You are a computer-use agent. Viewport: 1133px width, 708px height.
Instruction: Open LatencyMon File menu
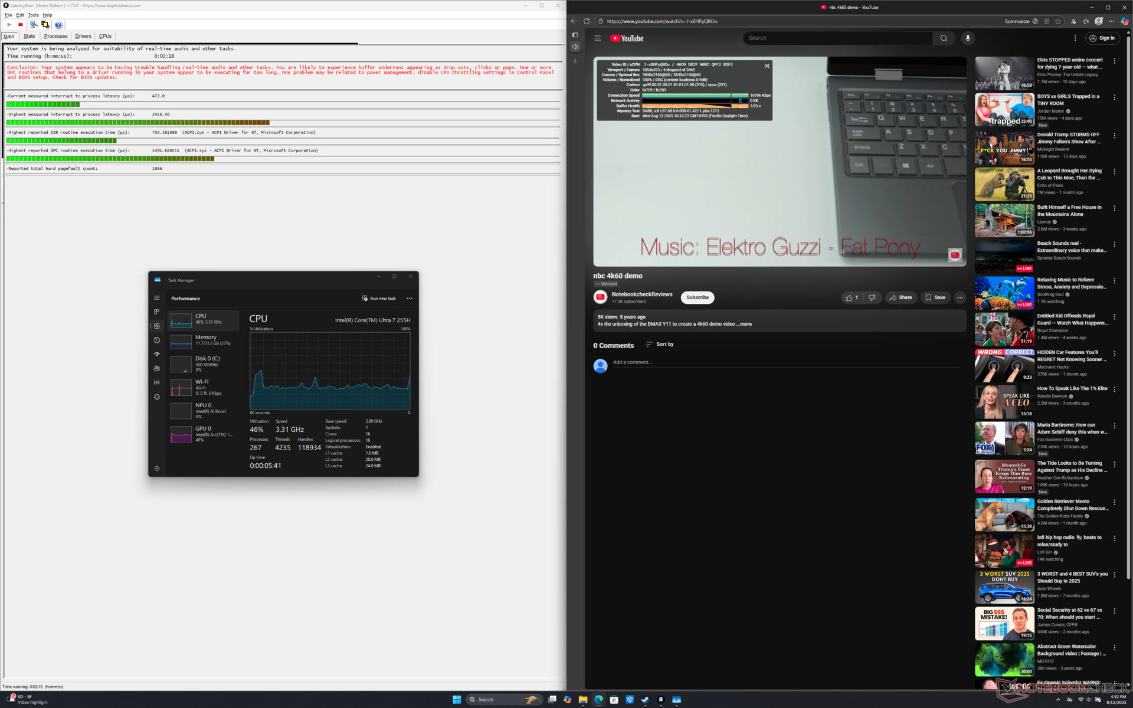pos(8,15)
